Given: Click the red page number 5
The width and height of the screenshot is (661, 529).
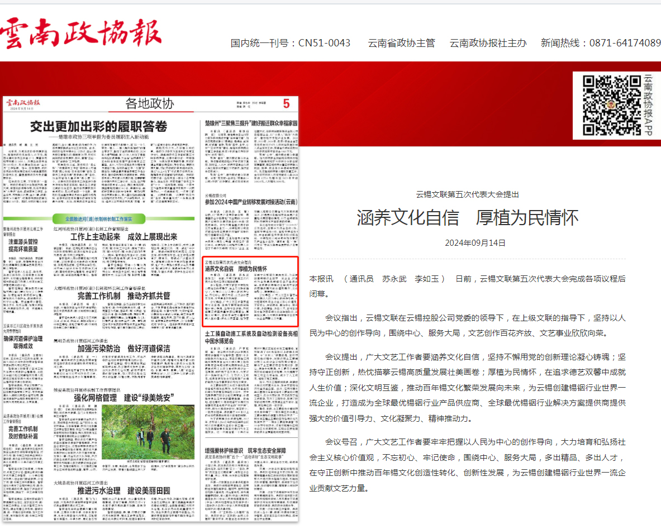Looking at the screenshot, I should point(286,104).
